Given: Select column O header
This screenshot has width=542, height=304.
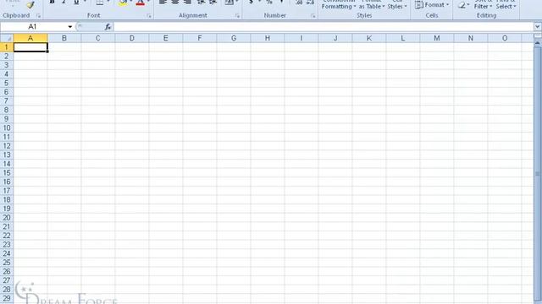Looking at the screenshot, I should (x=505, y=38).
